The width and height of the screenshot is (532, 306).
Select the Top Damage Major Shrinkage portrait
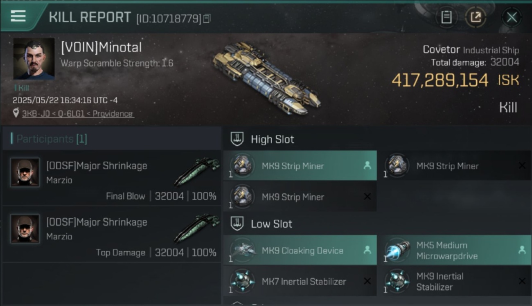[x=25, y=228]
